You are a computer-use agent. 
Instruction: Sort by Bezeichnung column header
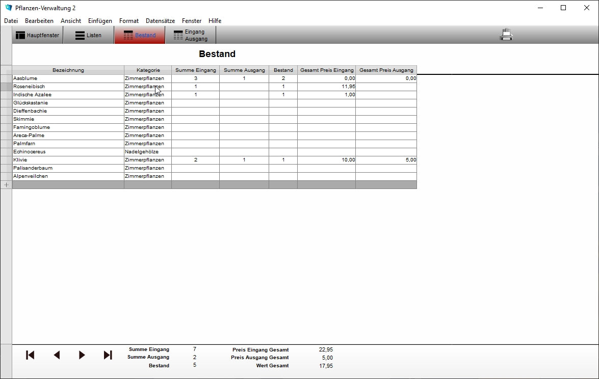coord(68,70)
